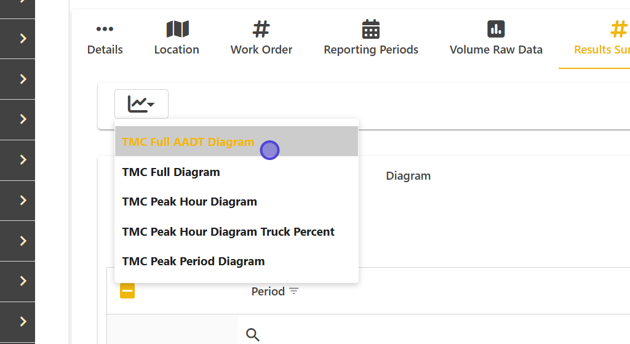Toggle the yellow select-all checkbox
The image size is (630, 344).
(x=127, y=291)
